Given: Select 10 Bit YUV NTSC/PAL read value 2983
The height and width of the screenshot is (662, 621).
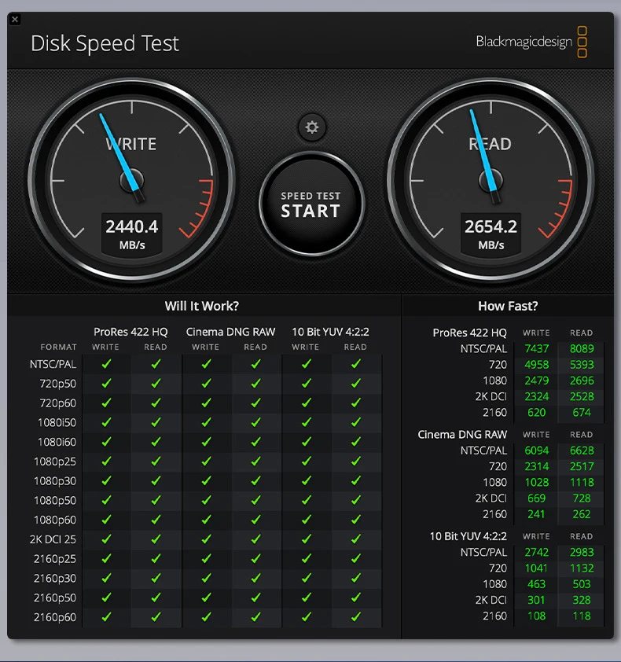Looking at the screenshot, I should click(582, 552).
